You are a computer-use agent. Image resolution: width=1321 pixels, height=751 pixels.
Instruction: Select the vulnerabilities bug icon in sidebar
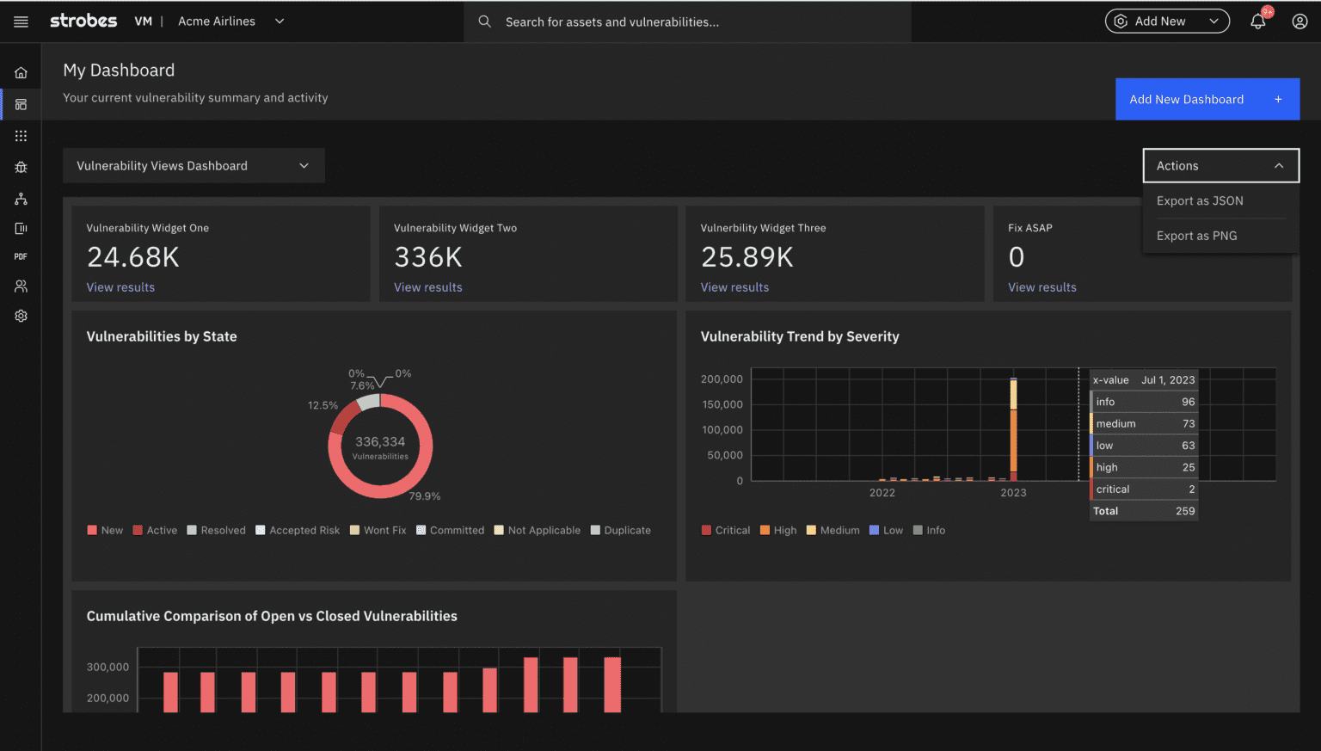click(x=20, y=167)
